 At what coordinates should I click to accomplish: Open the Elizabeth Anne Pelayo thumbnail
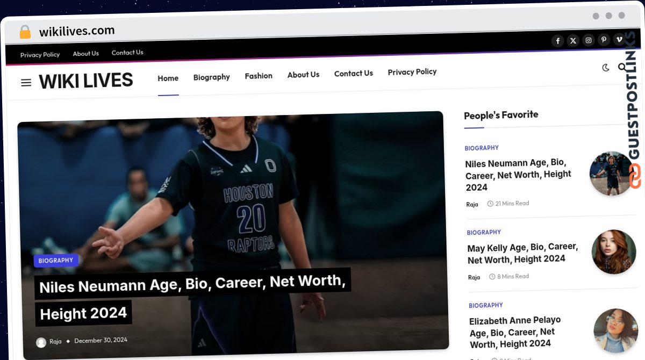[616, 331]
